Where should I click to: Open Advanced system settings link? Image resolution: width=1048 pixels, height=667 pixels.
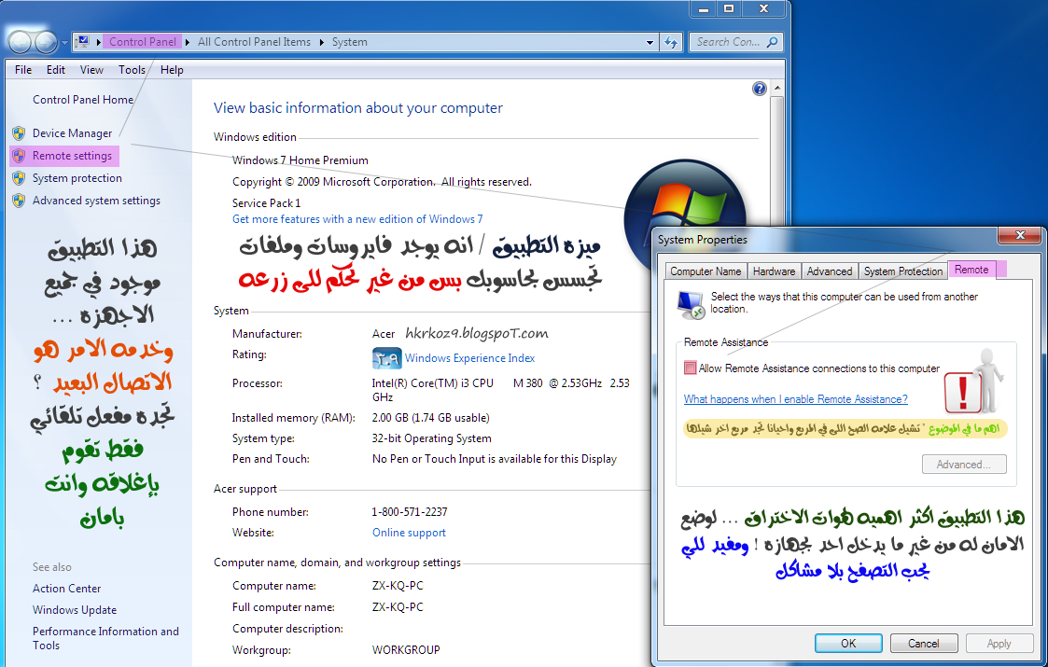click(x=96, y=201)
